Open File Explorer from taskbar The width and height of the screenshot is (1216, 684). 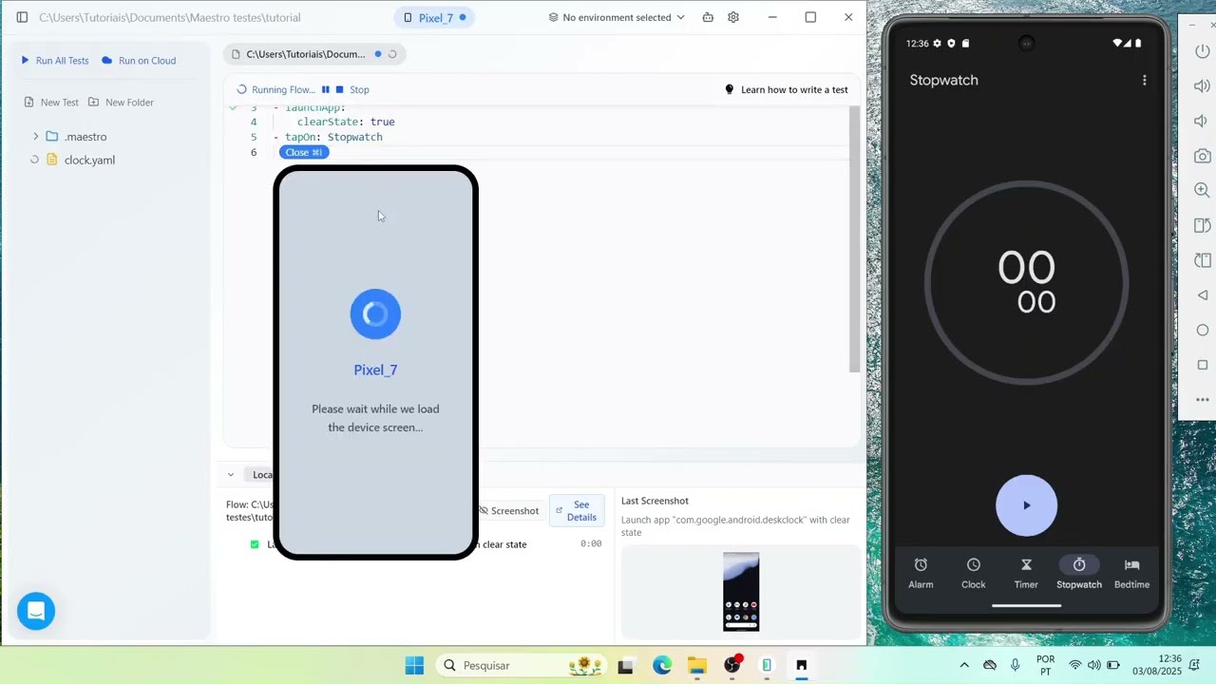[697, 666]
